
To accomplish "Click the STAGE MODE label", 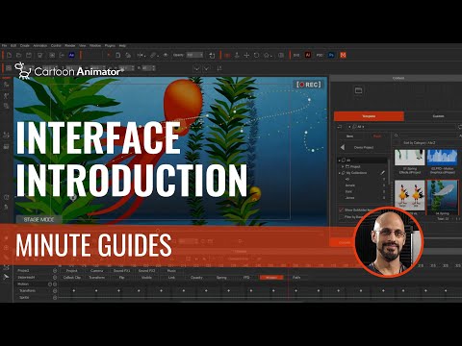I will pyautogui.click(x=38, y=220).
